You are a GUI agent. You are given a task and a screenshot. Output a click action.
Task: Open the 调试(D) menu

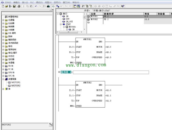coord(39,2)
